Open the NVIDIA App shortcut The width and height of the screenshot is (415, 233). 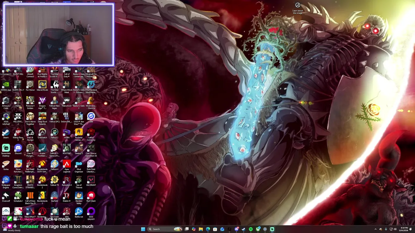[6, 86]
